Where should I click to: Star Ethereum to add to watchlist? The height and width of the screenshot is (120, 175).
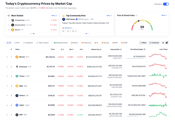pos(7,67)
